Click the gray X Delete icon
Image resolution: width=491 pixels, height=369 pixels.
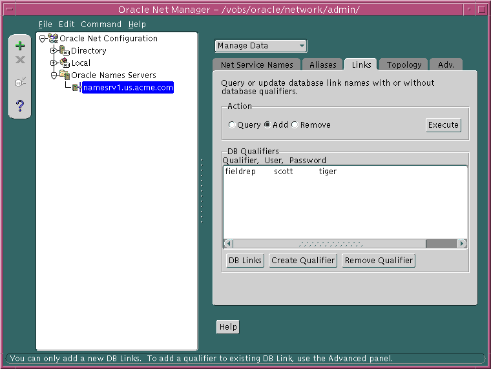click(20, 59)
